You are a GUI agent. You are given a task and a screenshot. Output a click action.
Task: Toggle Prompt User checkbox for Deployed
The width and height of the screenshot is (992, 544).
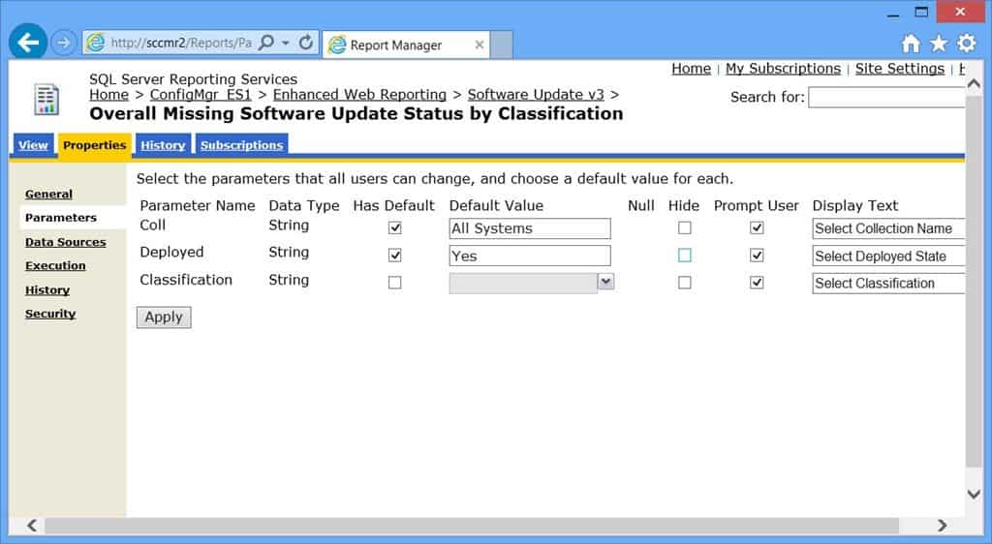[x=757, y=256]
